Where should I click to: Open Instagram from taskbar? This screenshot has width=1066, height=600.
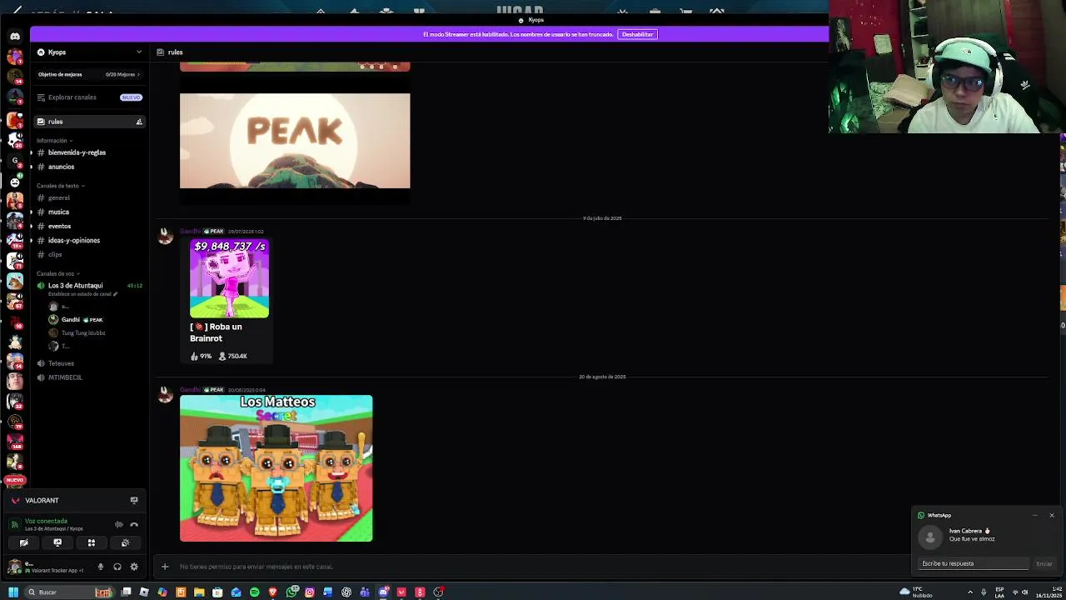pos(310,592)
